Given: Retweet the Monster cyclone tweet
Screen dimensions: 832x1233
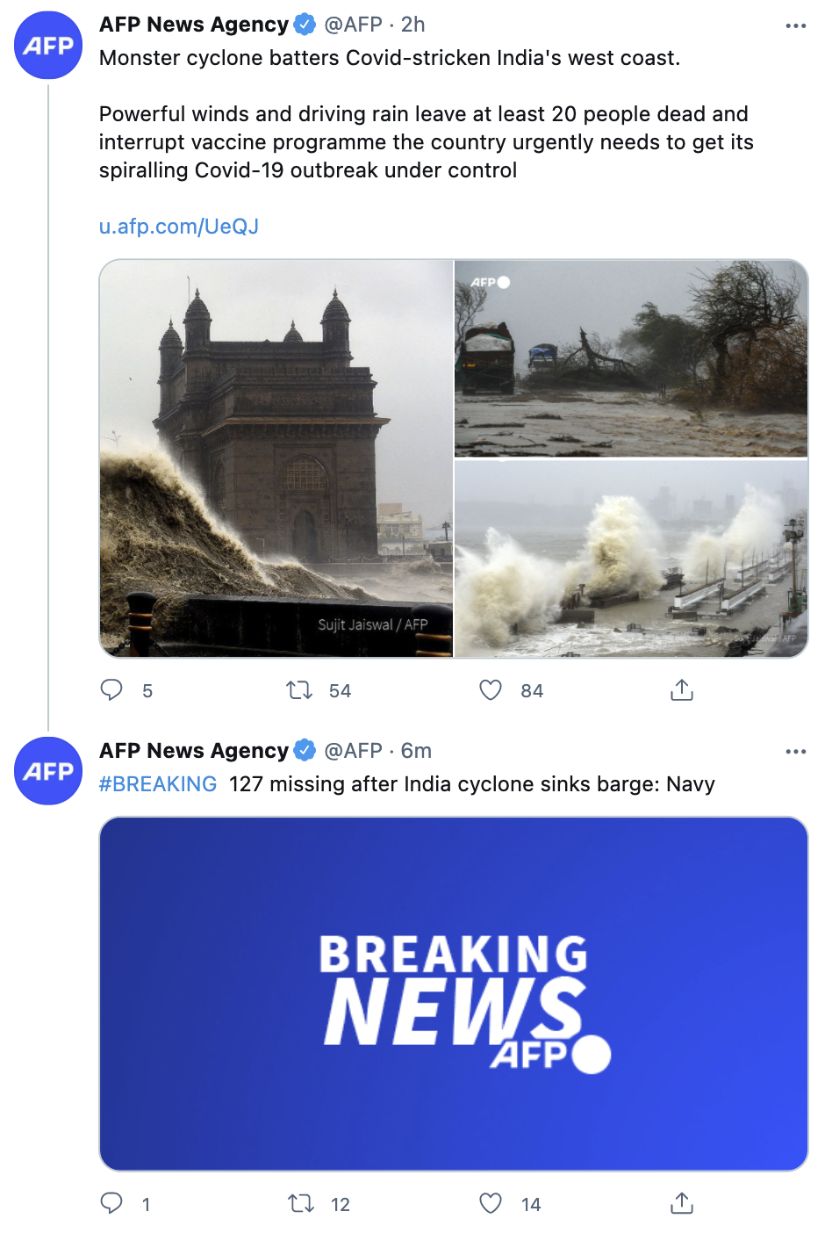Looking at the screenshot, I should (x=300, y=690).
